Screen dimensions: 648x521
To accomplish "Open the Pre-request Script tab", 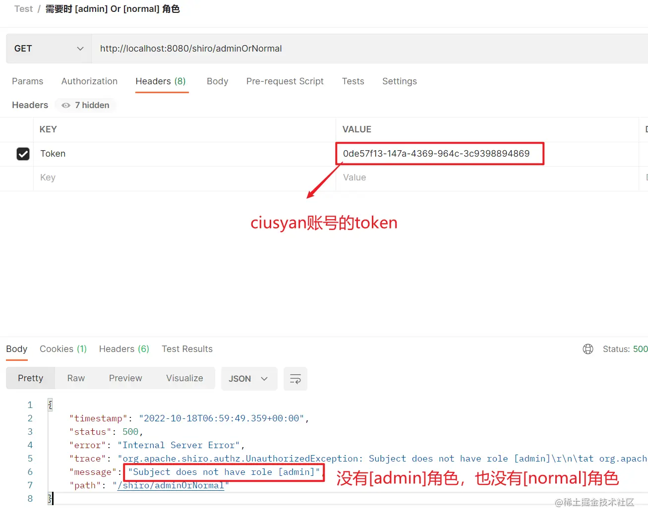I will pyautogui.click(x=285, y=81).
